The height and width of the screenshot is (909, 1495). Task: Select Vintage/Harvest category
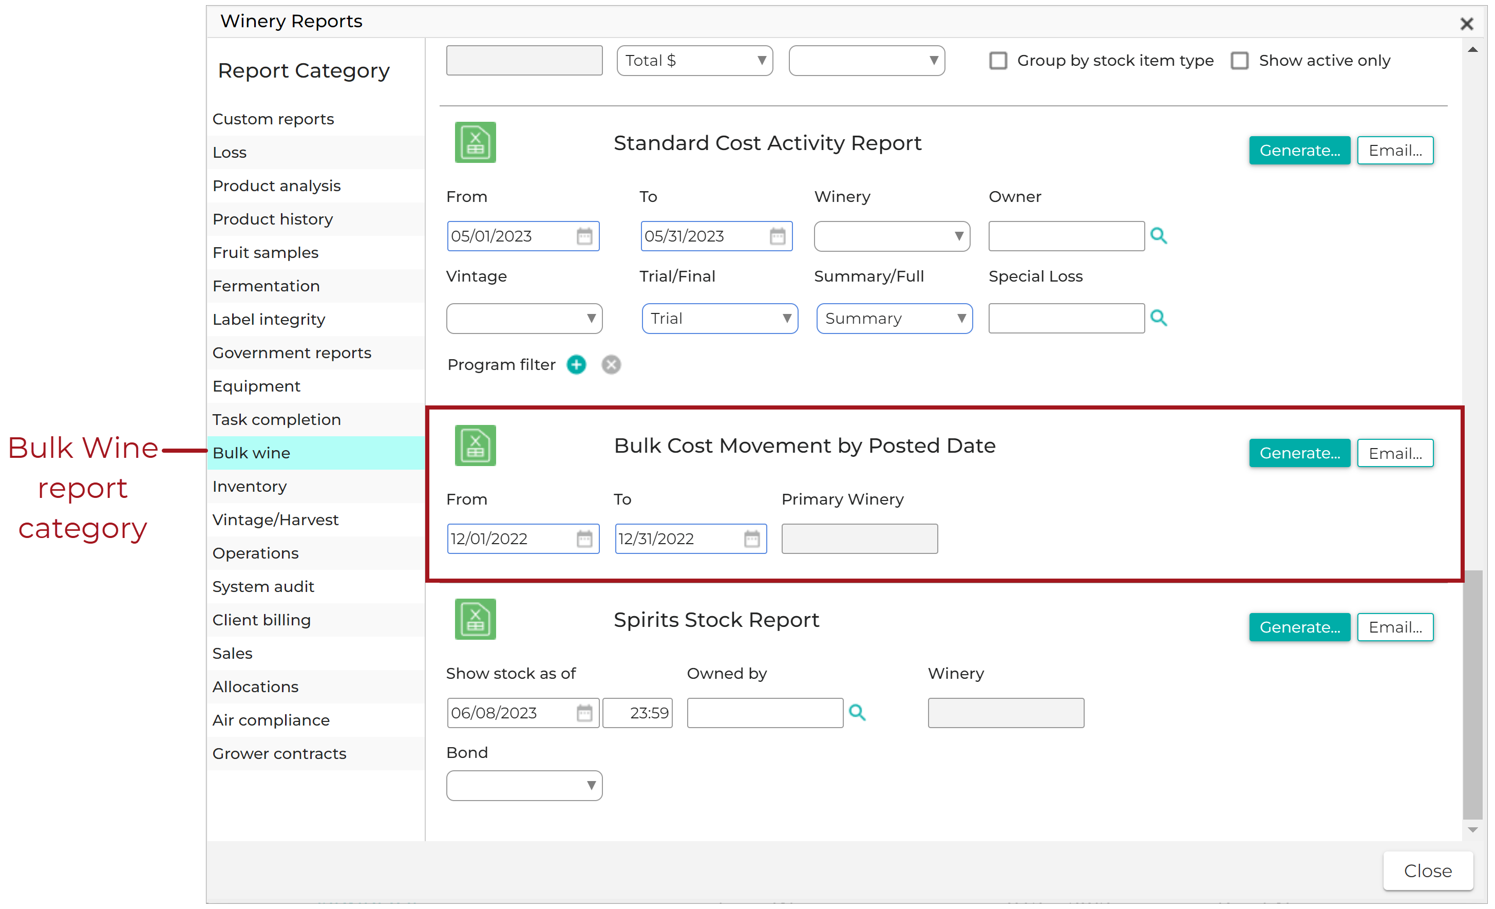pos(315,520)
